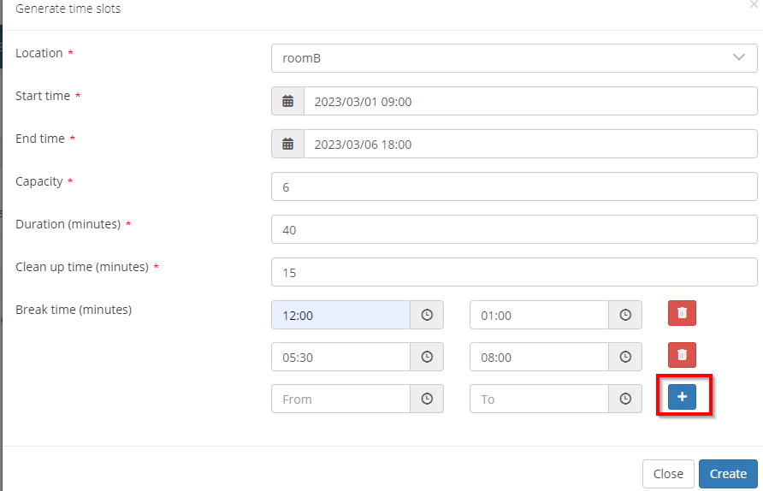Click the clock icon beside the To field
This screenshot has height=491, width=763.
(625, 399)
